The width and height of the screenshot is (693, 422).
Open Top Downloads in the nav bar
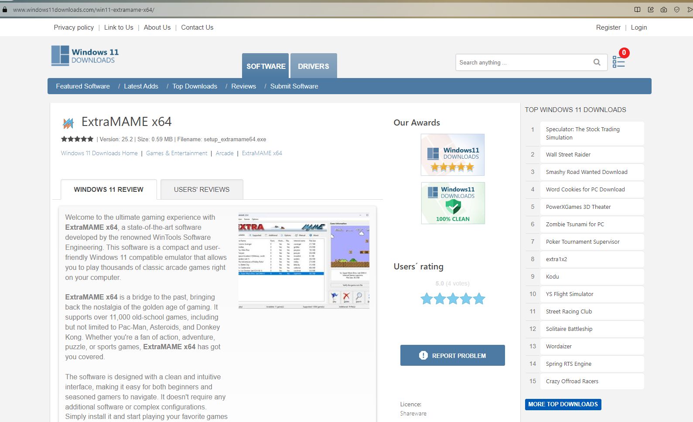pyautogui.click(x=195, y=86)
